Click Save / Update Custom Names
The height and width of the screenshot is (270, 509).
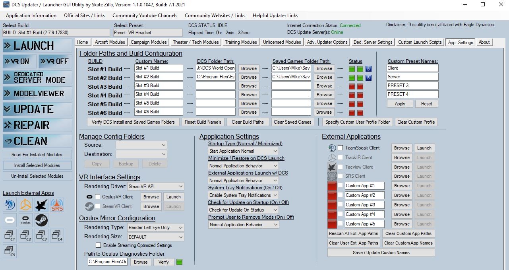[x=381, y=253]
